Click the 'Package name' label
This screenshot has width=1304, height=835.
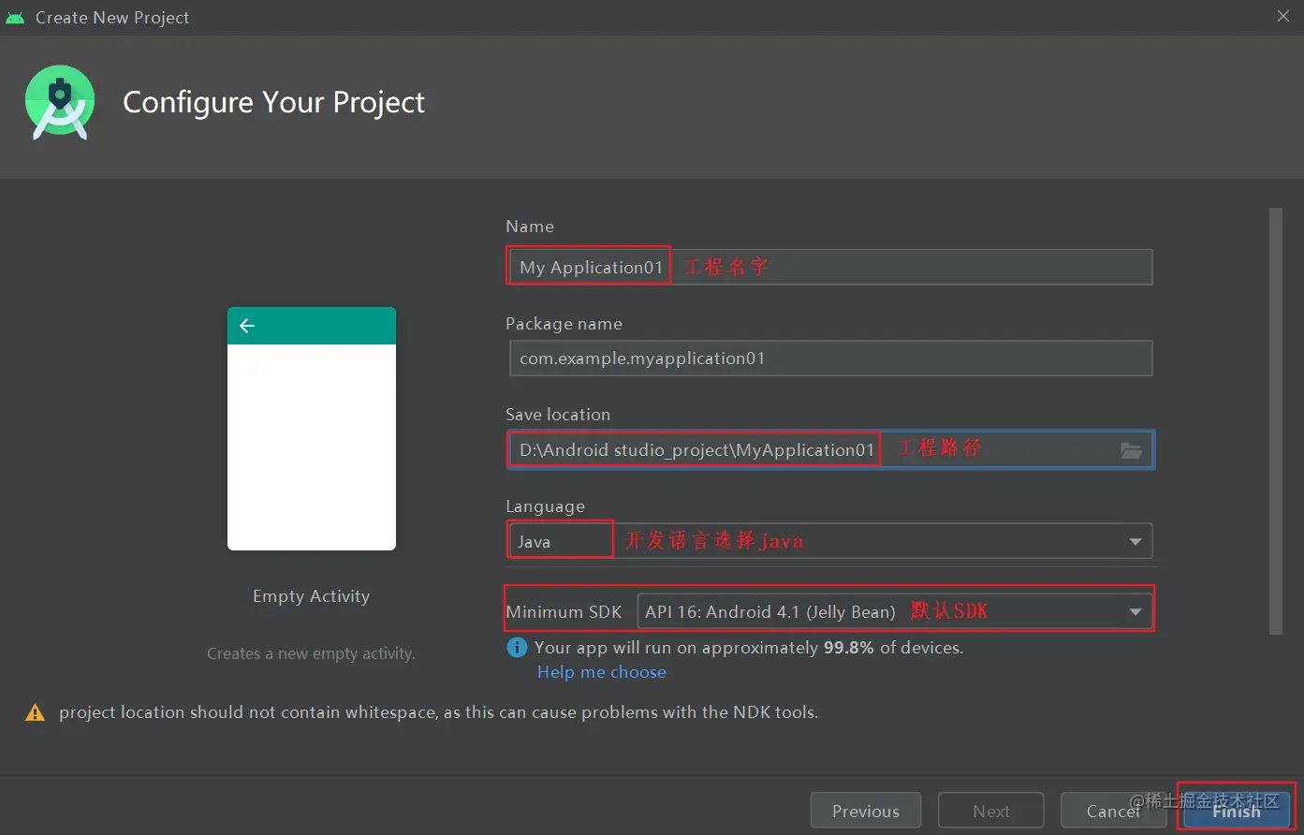click(x=564, y=324)
